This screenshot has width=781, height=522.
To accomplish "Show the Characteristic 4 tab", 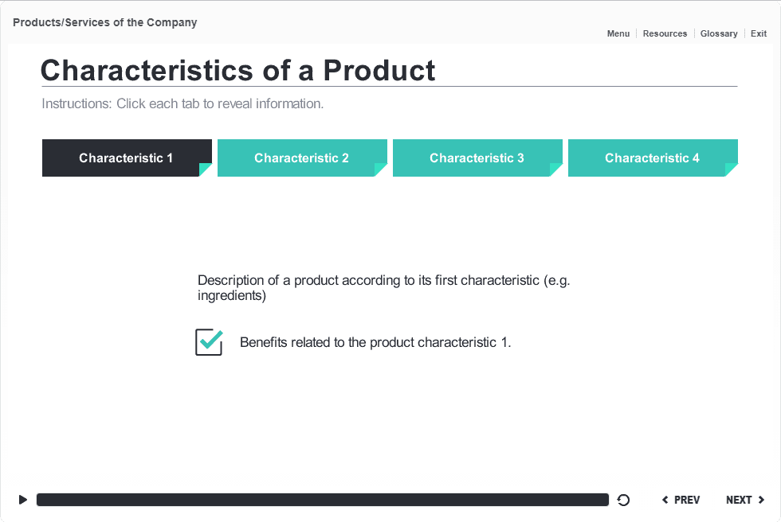I will [653, 158].
